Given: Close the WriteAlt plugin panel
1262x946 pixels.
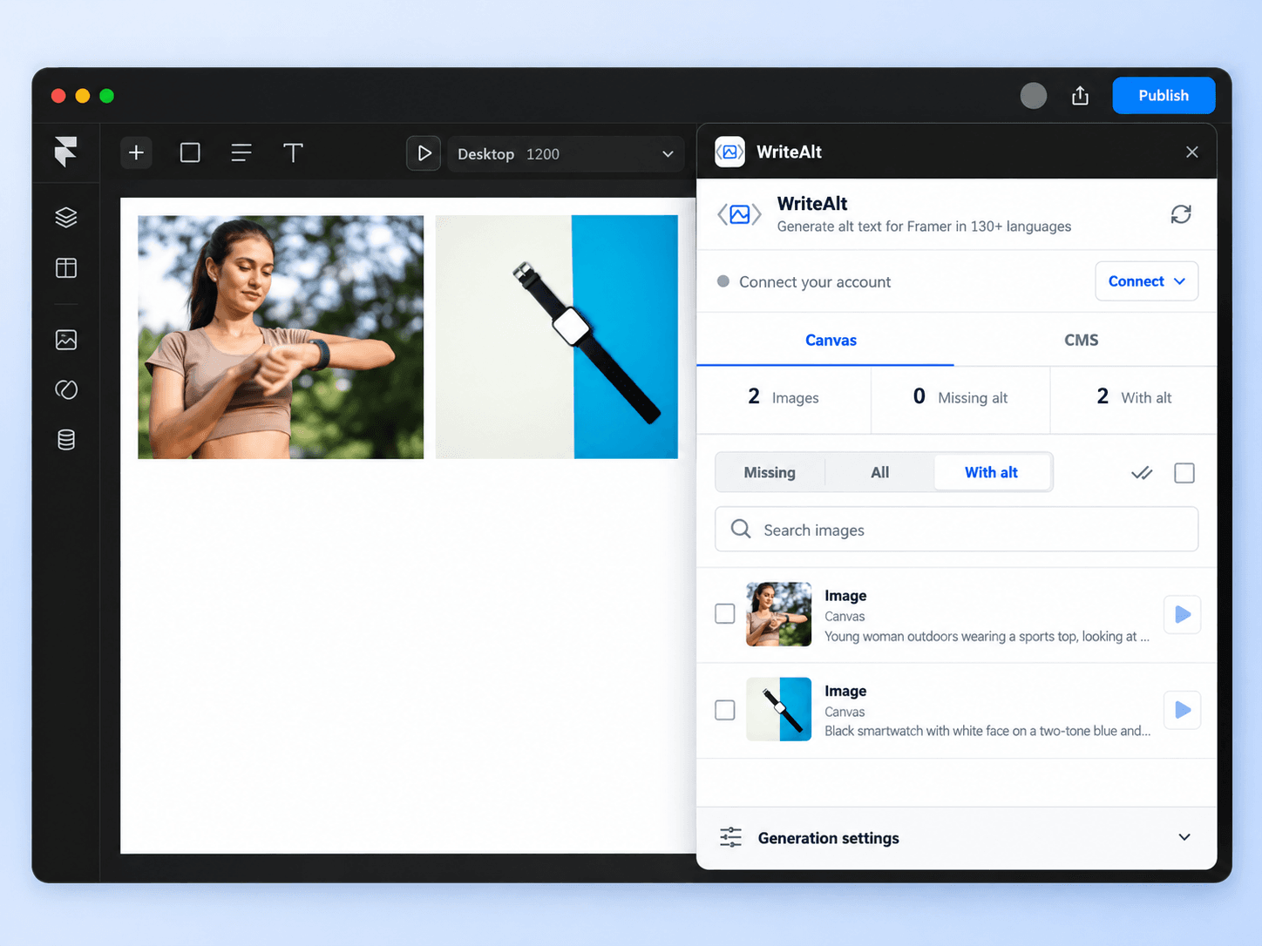Looking at the screenshot, I should point(1192,152).
